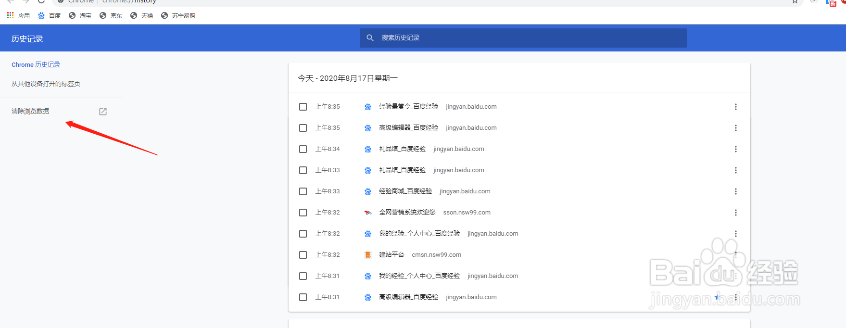Click the favicon of 8:31 高级编辑器 entry

pyautogui.click(x=368, y=297)
